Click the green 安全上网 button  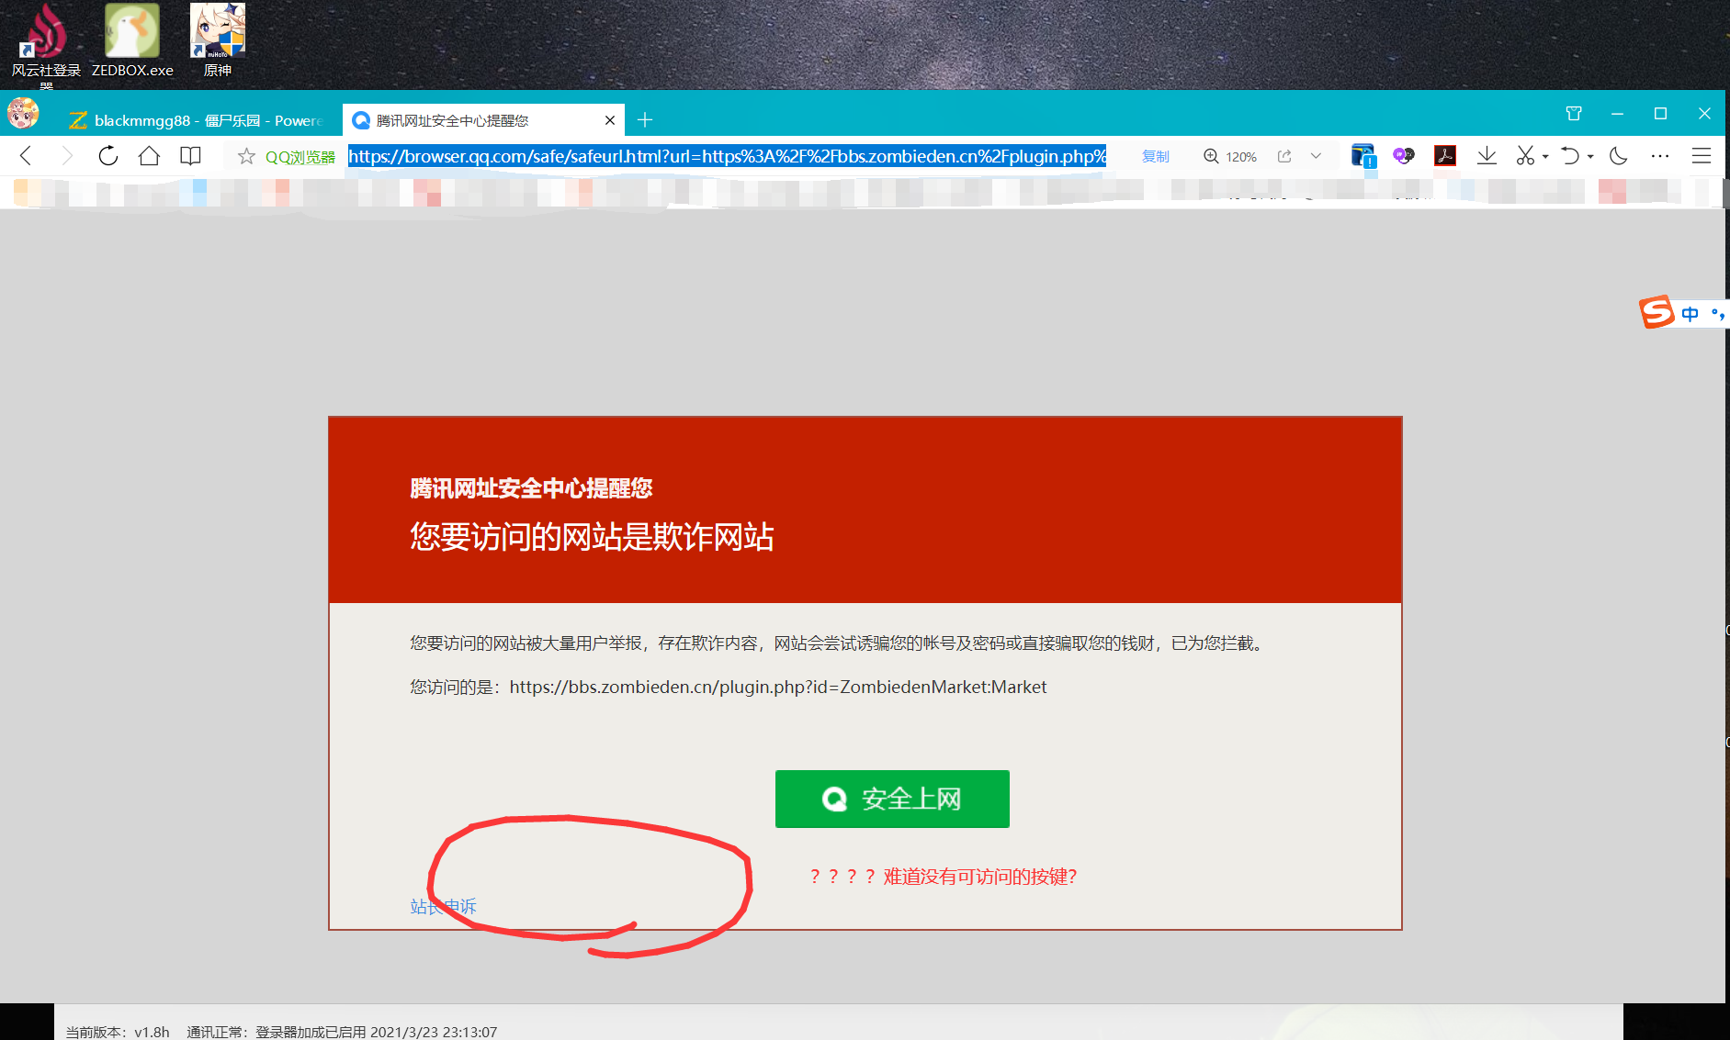click(x=892, y=799)
